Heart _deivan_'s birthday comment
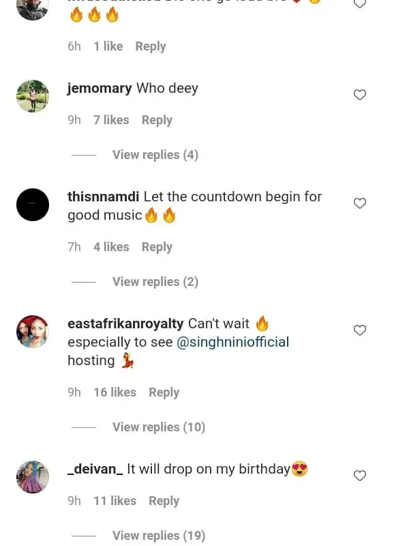The height and width of the screenshot is (546, 409). [x=360, y=476]
